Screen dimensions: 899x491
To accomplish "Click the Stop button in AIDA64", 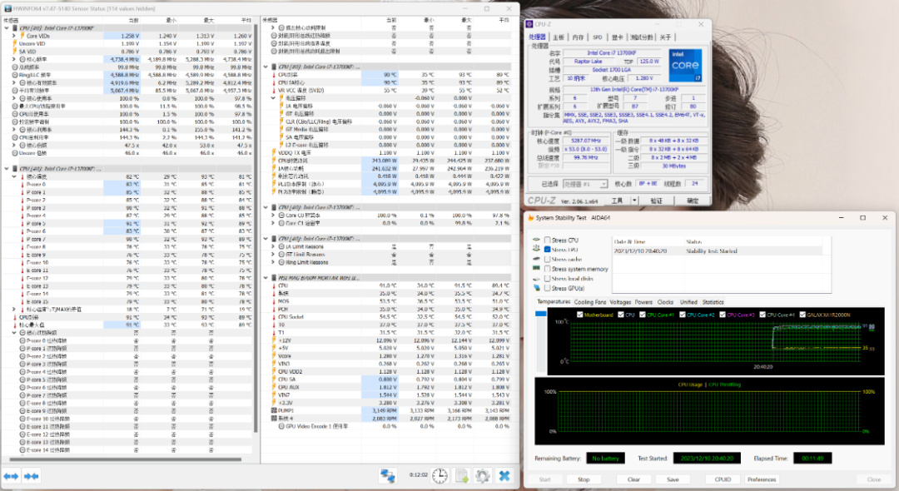I will pyautogui.click(x=584, y=479).
